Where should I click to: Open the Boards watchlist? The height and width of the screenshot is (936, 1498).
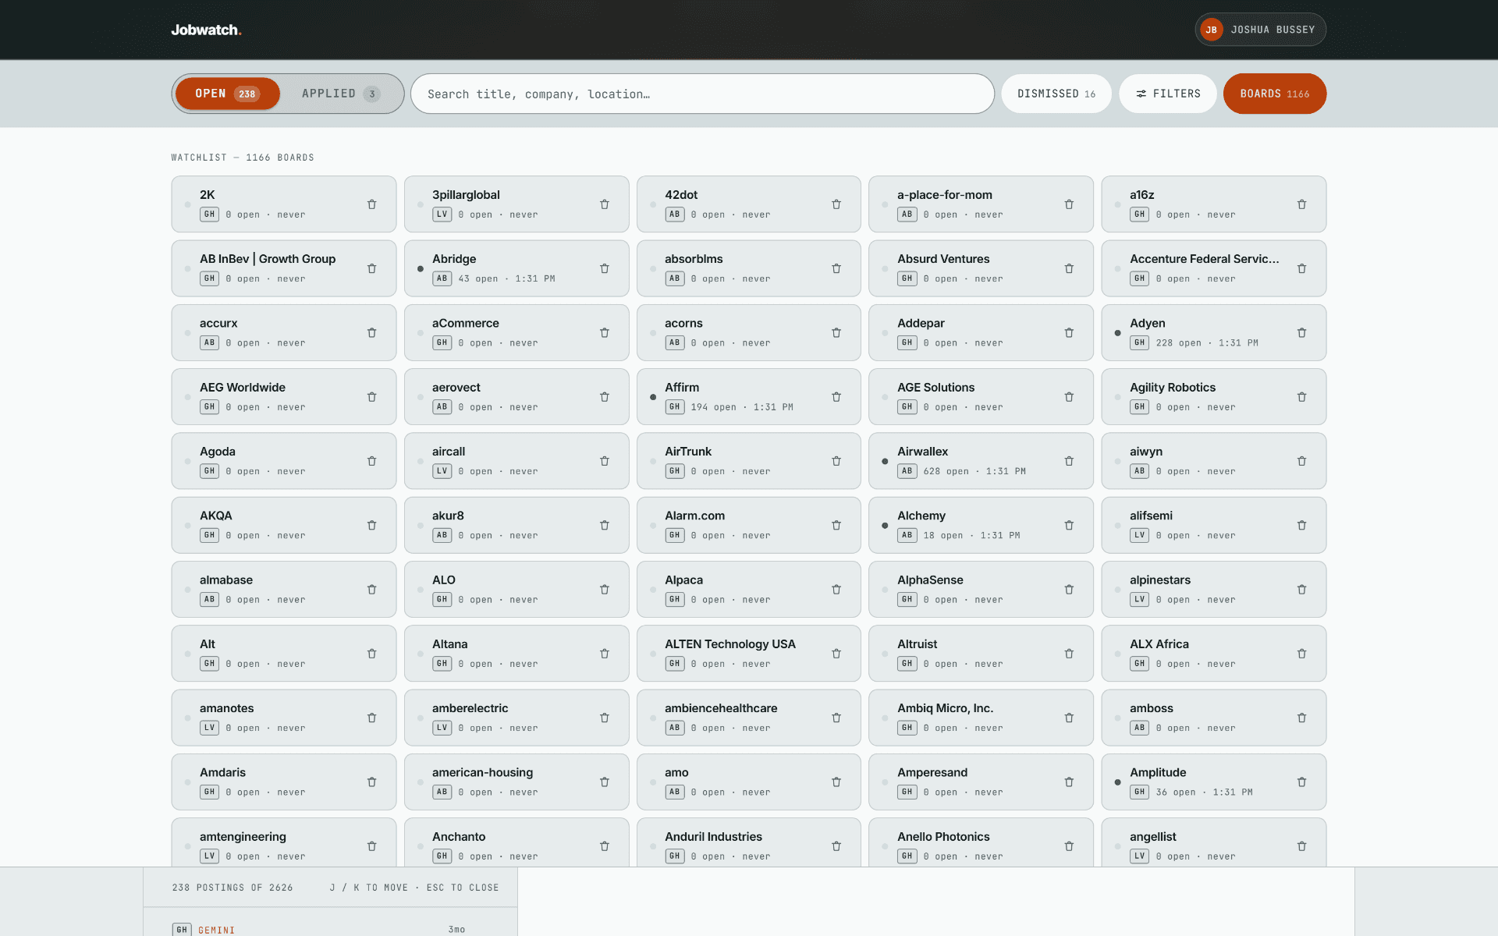tap(1275, 94)
